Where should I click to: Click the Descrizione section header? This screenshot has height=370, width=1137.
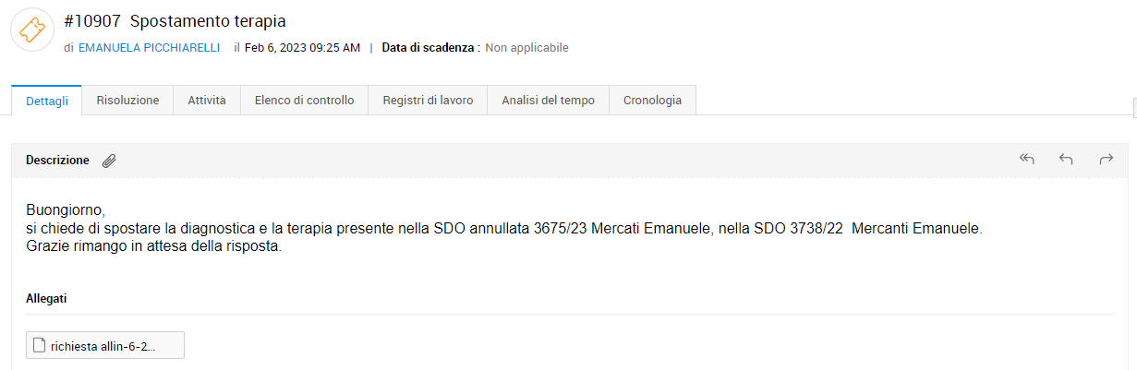(x=57, y=161)
